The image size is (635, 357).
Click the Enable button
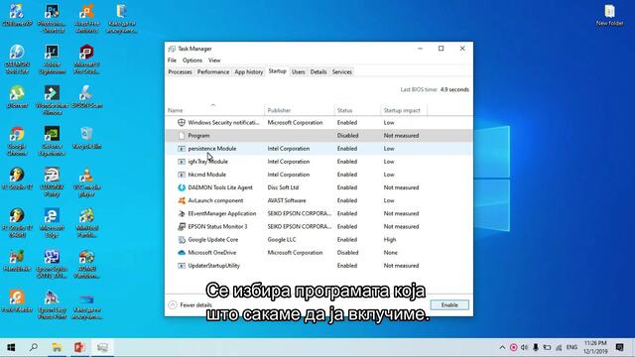(x=449, y=304)
